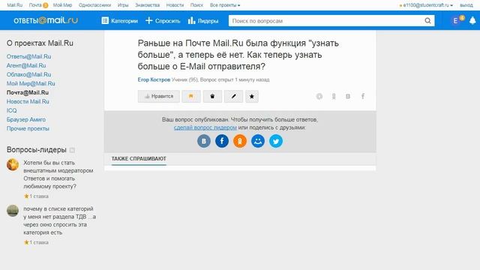Open question about внештатным модератором

pos(58,175)
